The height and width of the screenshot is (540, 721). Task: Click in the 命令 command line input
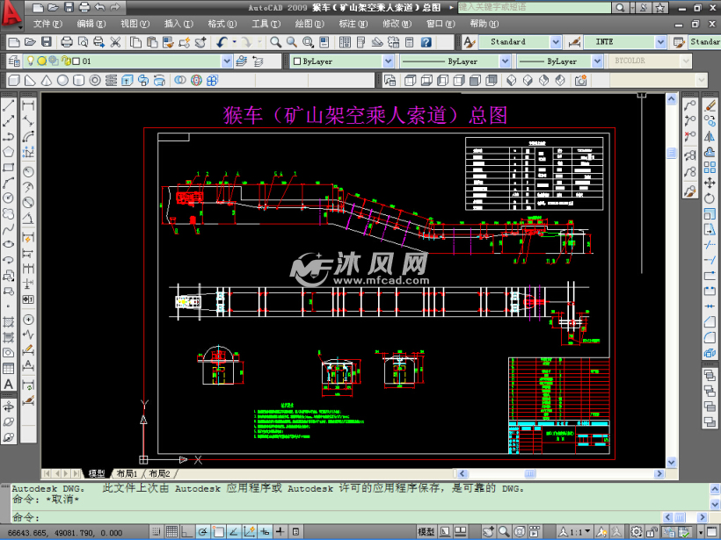click(352, 517)
